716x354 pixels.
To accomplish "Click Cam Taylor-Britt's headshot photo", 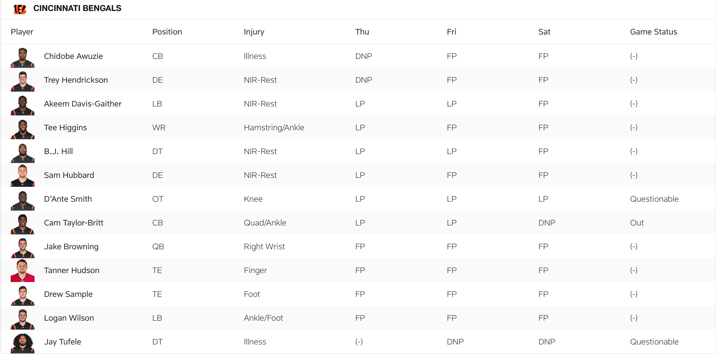I will pyautogui.click(x=23, y=224).
